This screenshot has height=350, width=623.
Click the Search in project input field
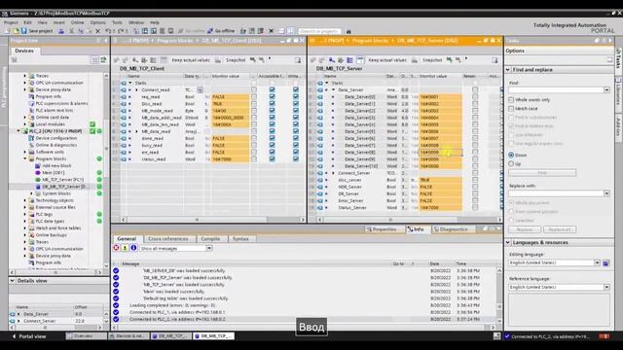320,31
